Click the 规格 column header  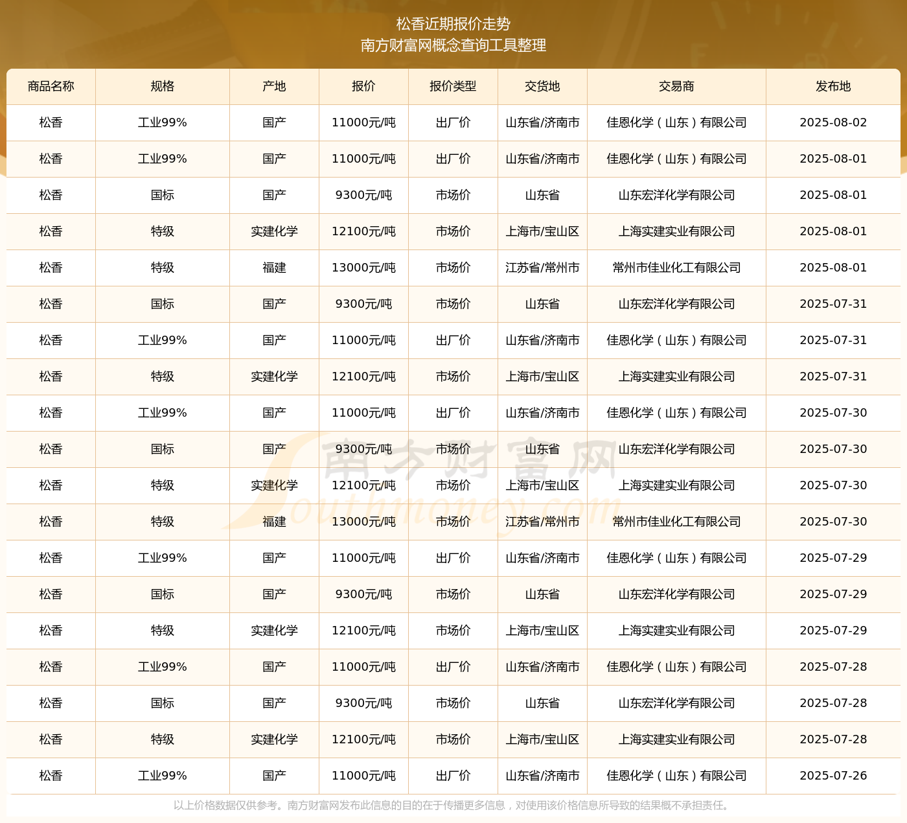pyautogui.click(x=163, y=86)
